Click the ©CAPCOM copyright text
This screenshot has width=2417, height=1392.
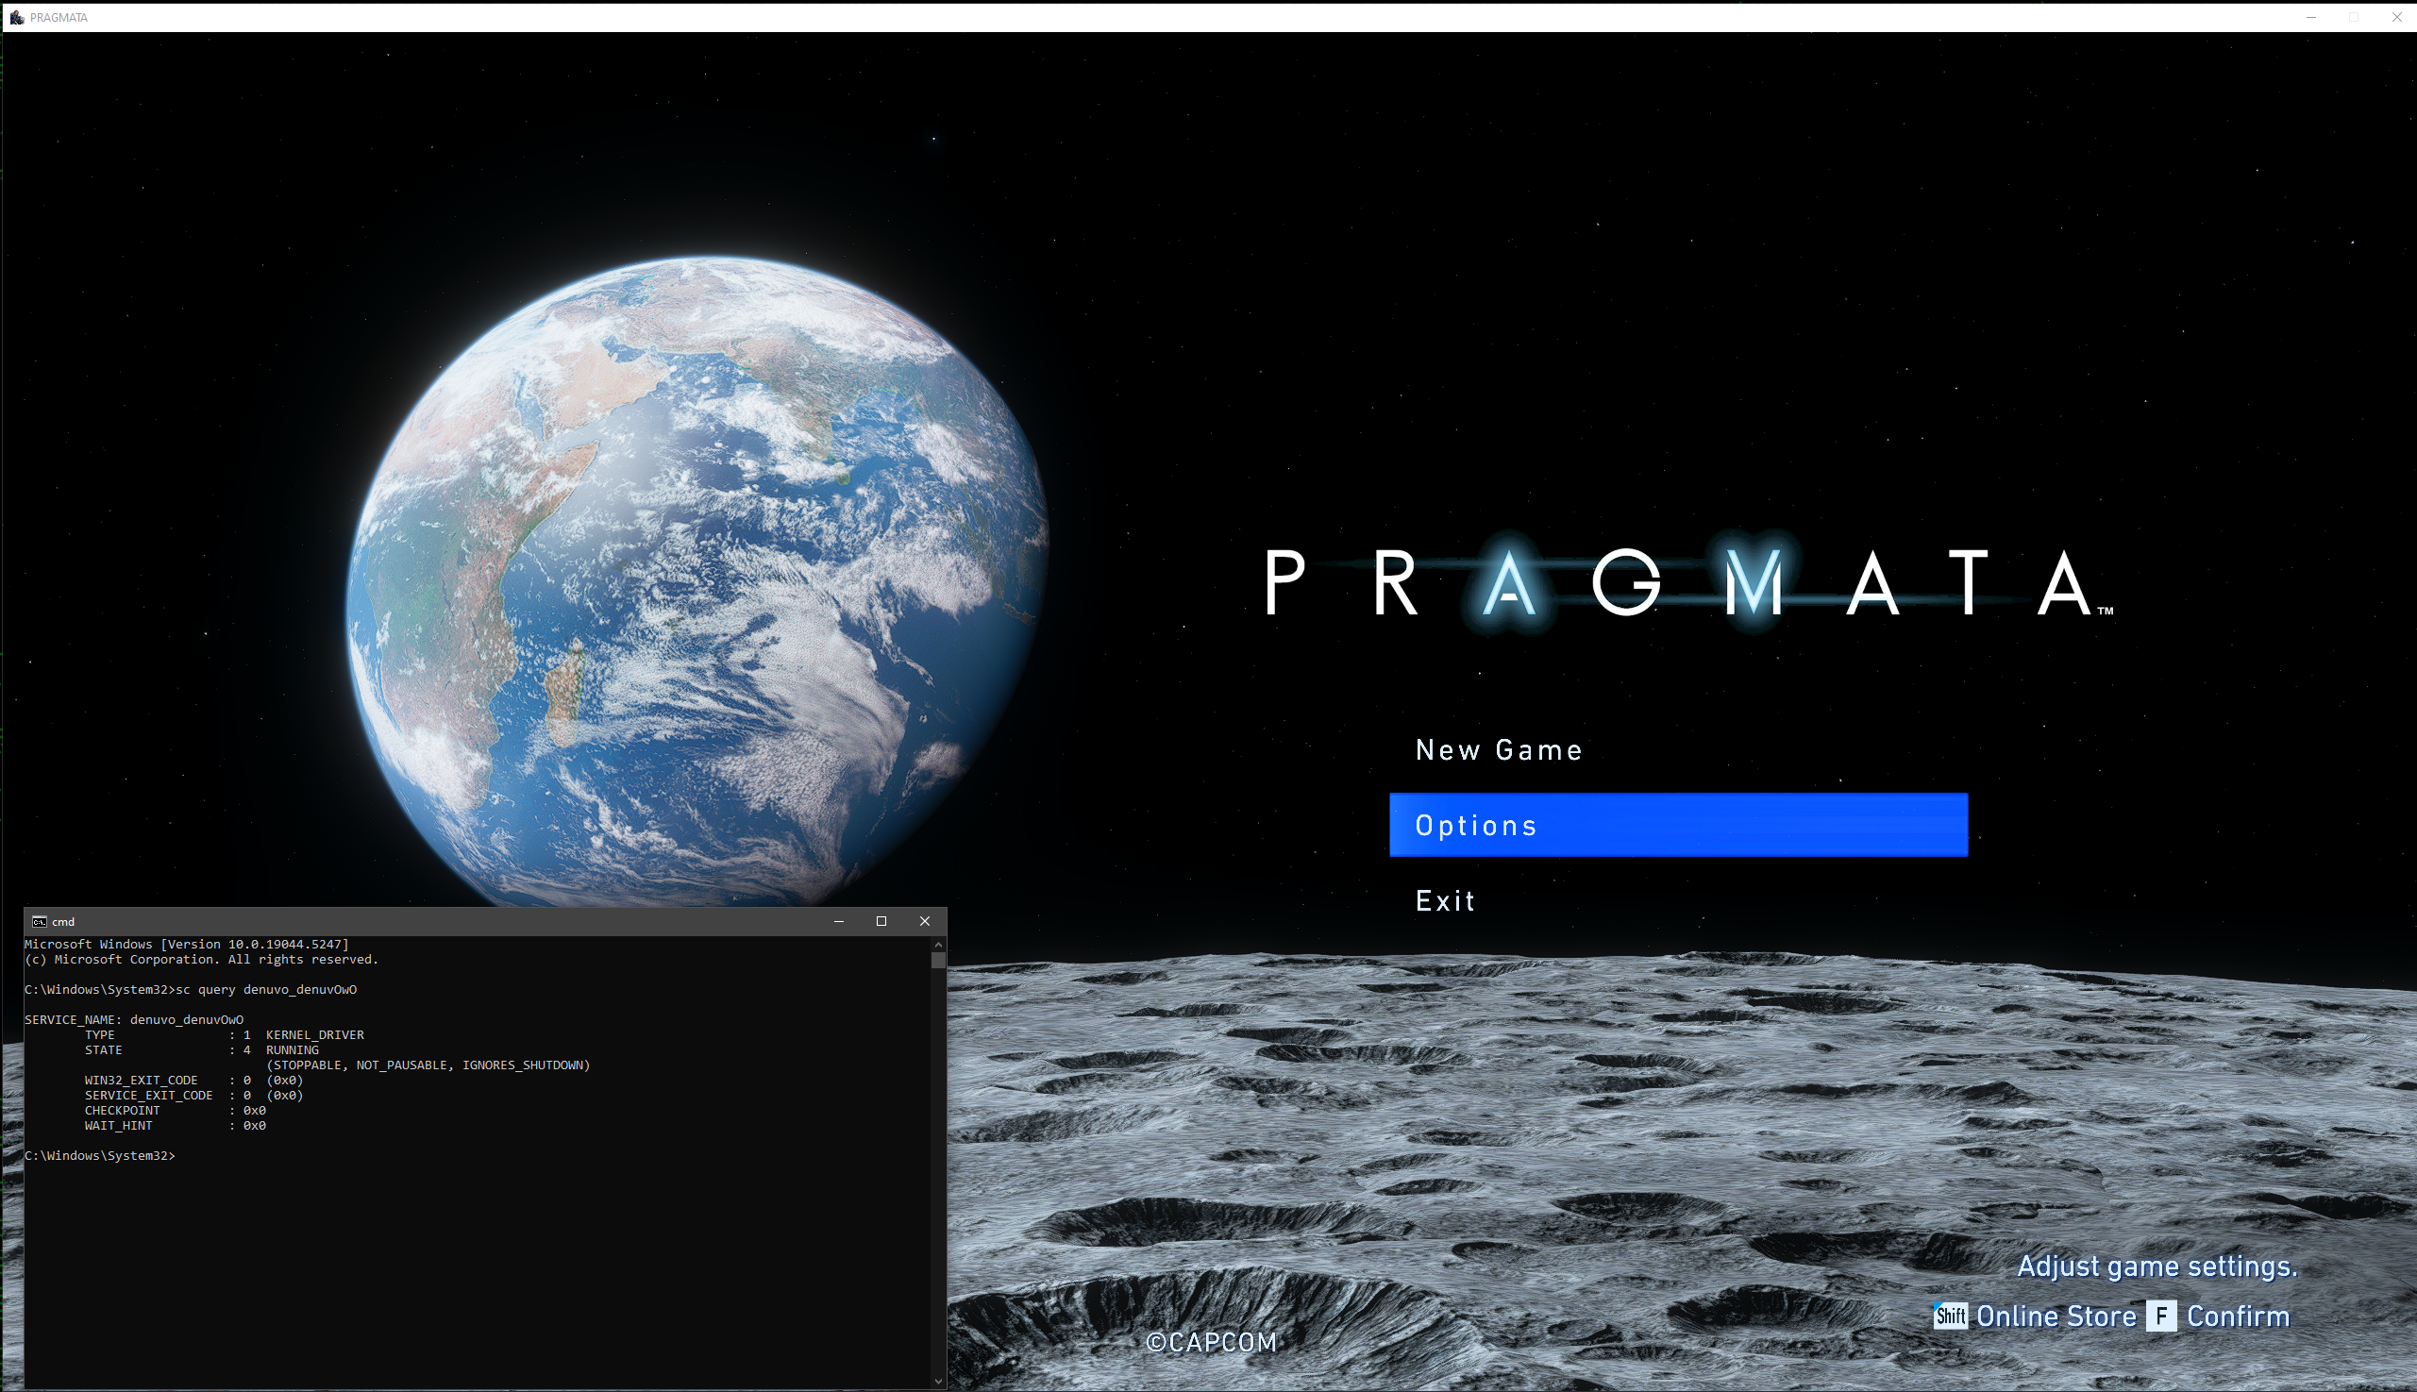(x=1211, y=1342)
